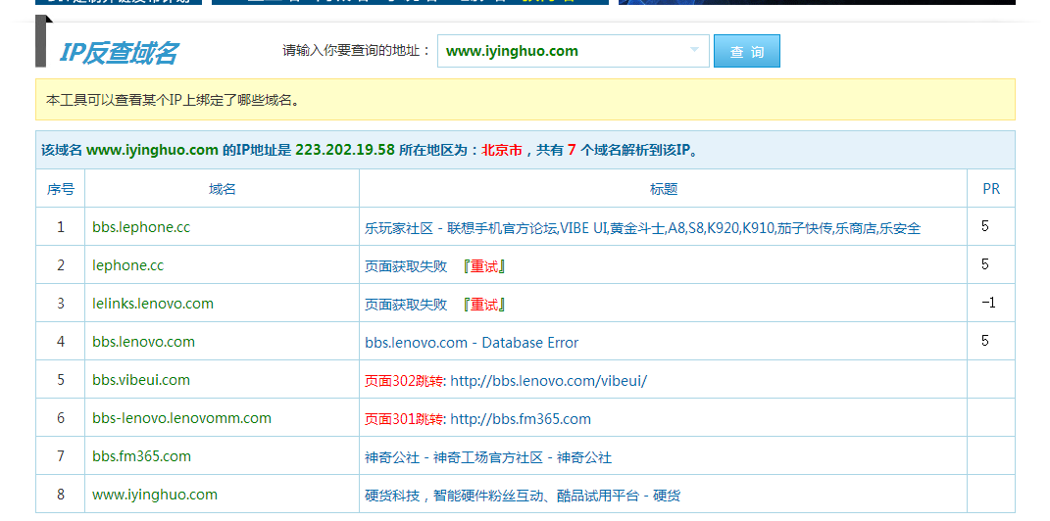
Task: Select serial number 7 cell
Action: [x=60, y=456]
